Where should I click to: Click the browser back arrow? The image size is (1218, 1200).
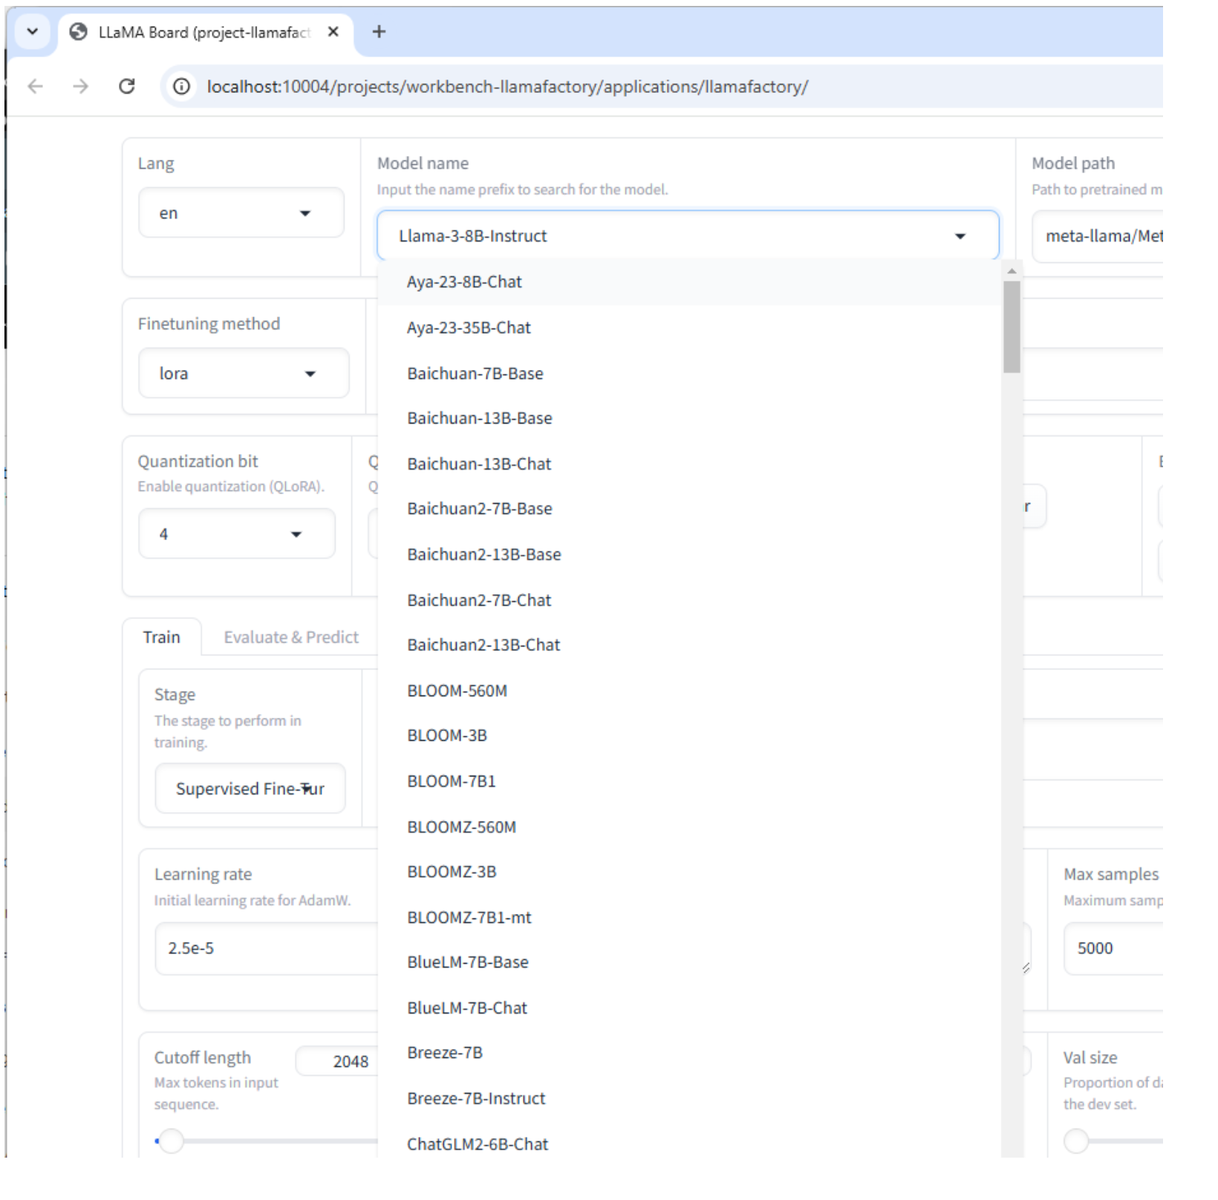35,87
